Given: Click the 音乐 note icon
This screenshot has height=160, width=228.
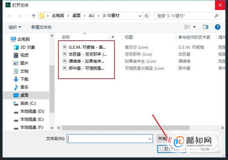Looking at the screenshot, I should [16, 87].
